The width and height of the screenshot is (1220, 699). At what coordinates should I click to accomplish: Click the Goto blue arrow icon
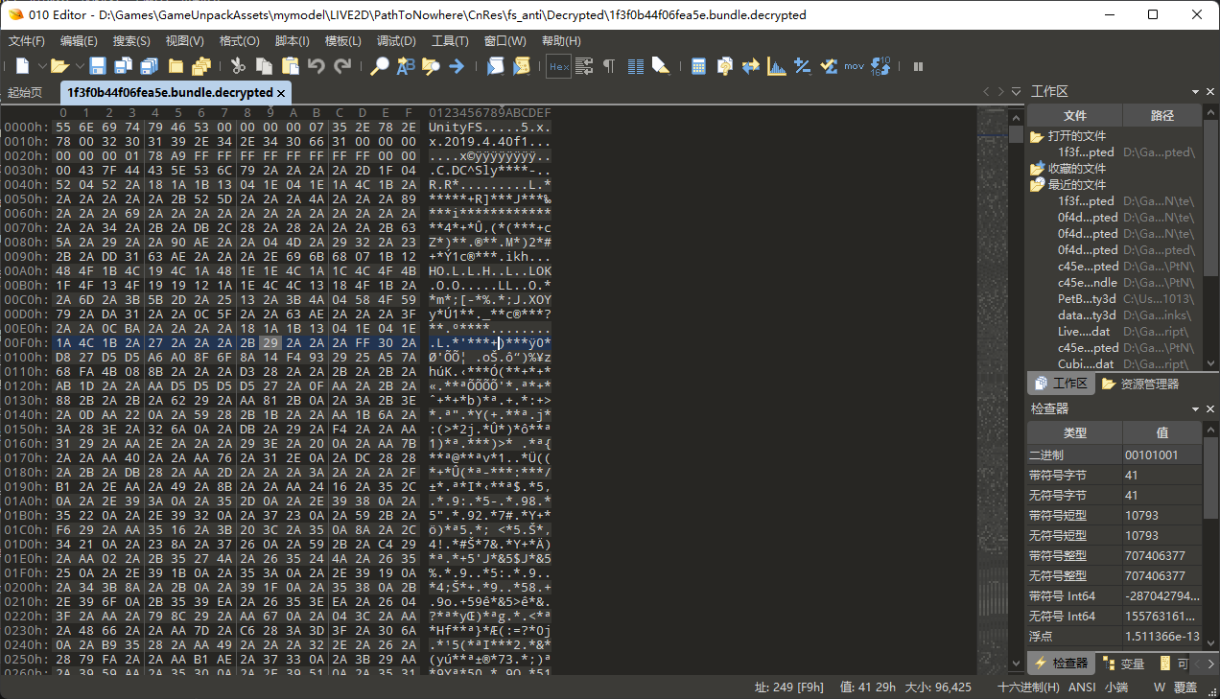(457, 66)
